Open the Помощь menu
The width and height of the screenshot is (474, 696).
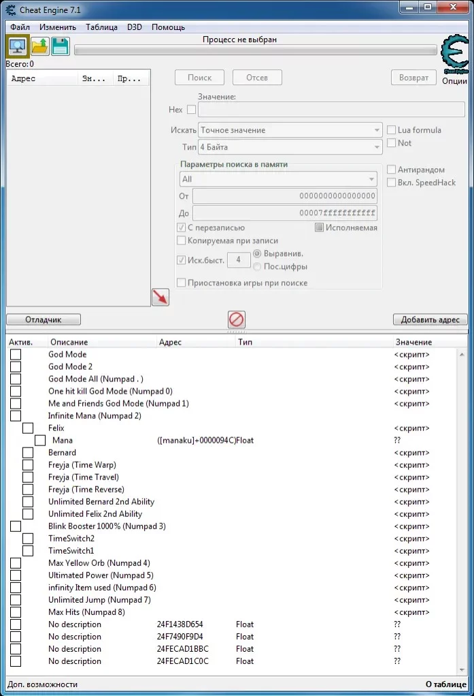tap(168, 27)
